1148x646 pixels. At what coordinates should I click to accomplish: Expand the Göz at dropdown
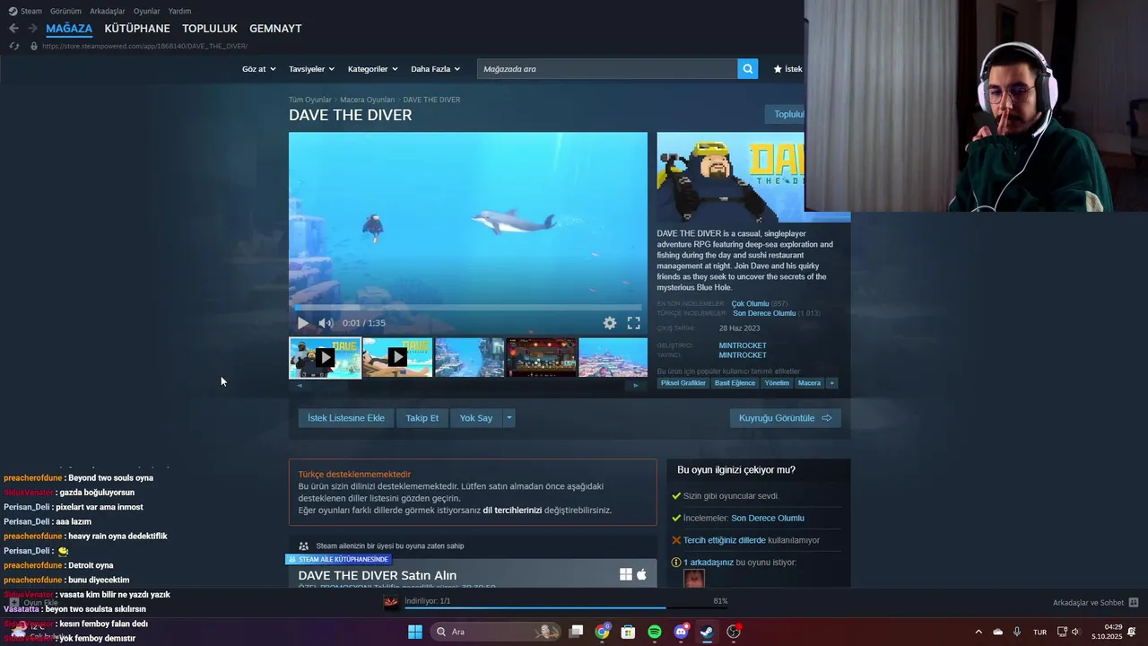pos(259,69)
